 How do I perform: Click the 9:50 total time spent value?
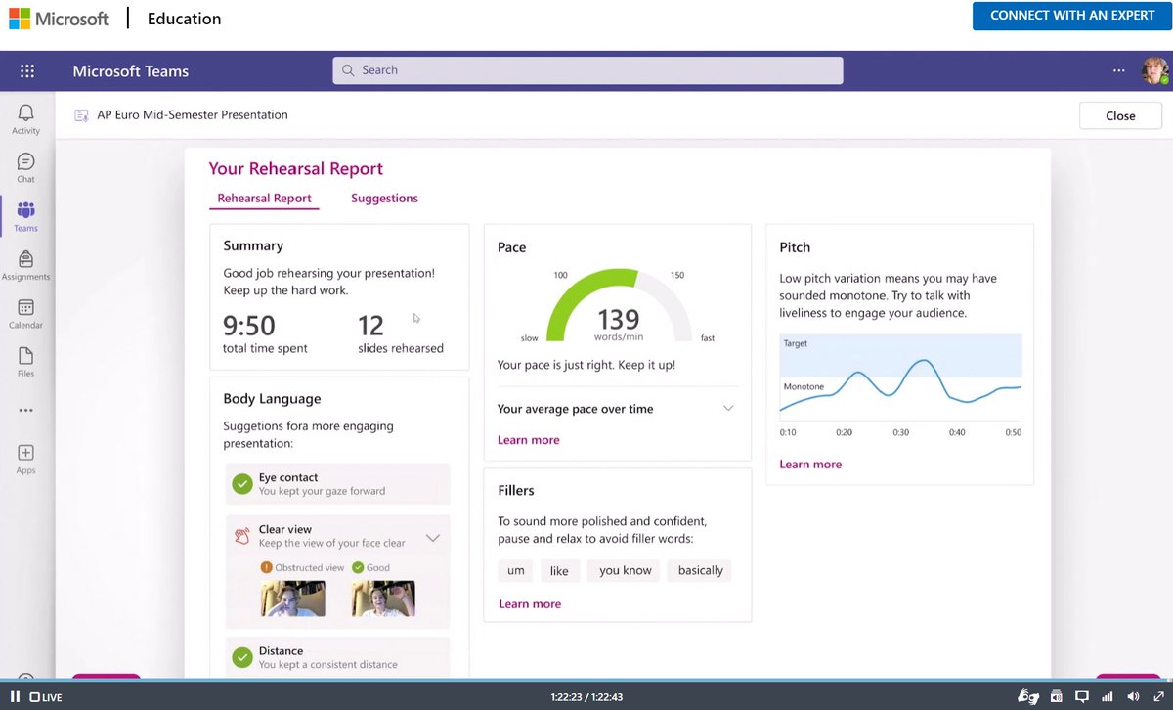pyautogui.click(x=249, y=326)
